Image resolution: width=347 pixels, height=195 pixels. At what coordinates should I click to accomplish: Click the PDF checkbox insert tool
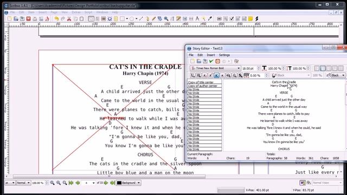click(x=232, y=19)
